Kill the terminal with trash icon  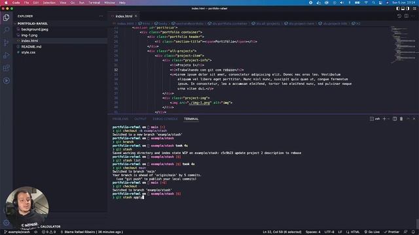click(x=401, y=119)
